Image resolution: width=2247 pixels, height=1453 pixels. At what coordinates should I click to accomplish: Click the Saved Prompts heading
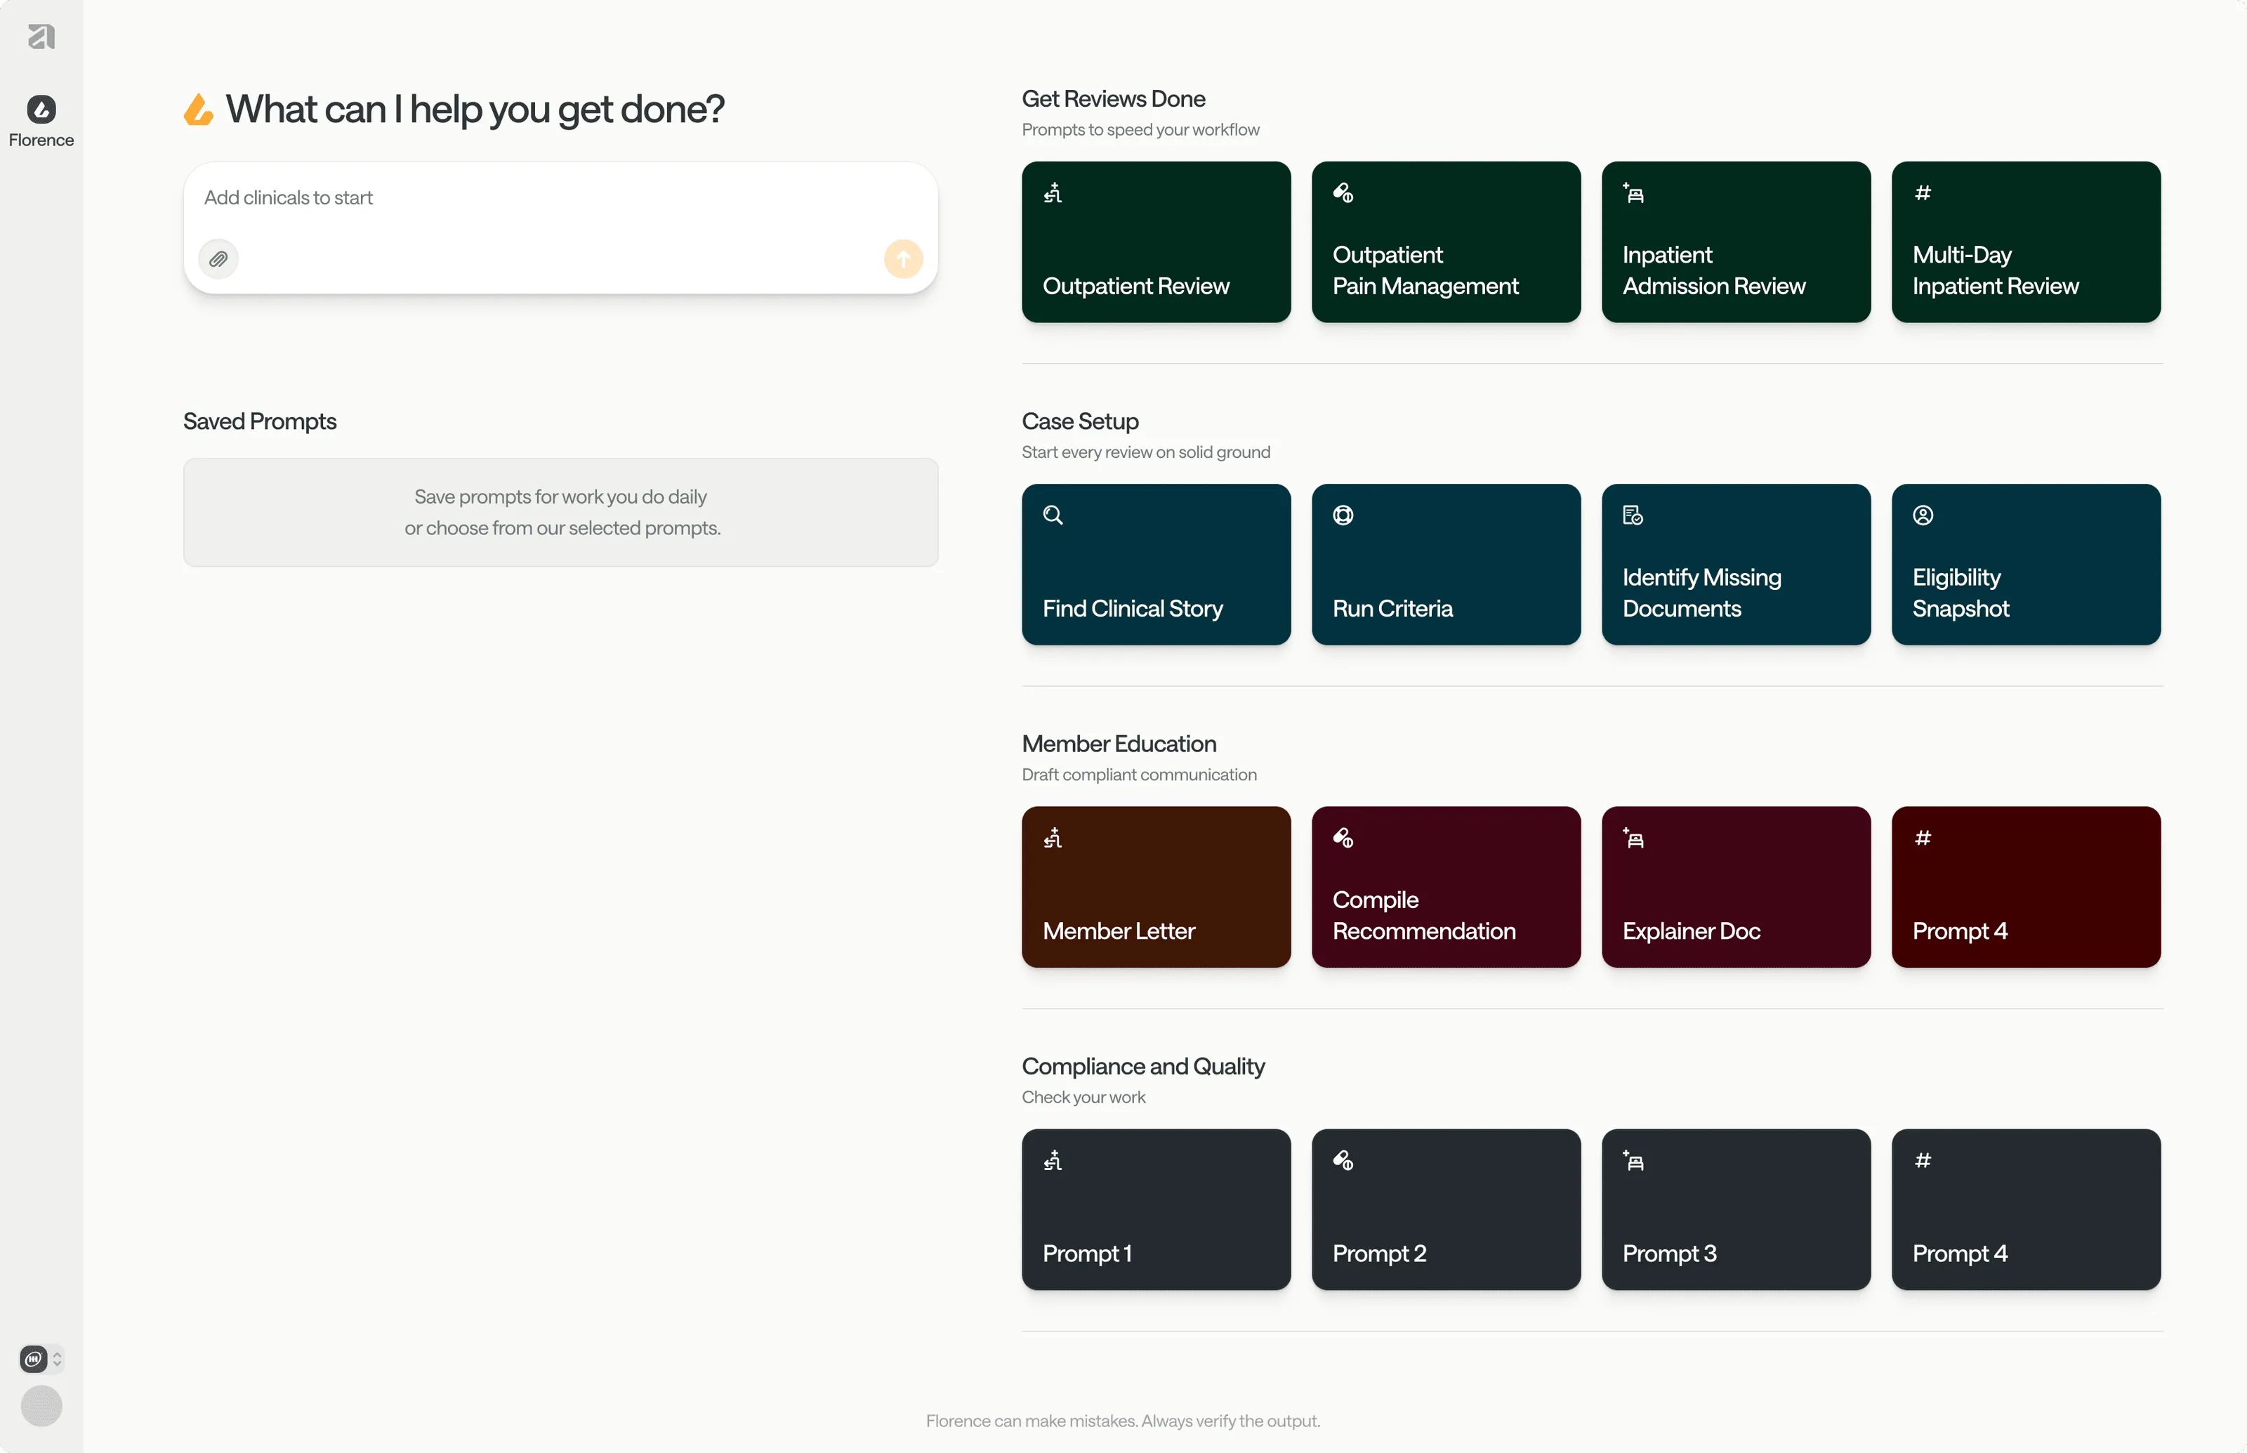point(259,422)
